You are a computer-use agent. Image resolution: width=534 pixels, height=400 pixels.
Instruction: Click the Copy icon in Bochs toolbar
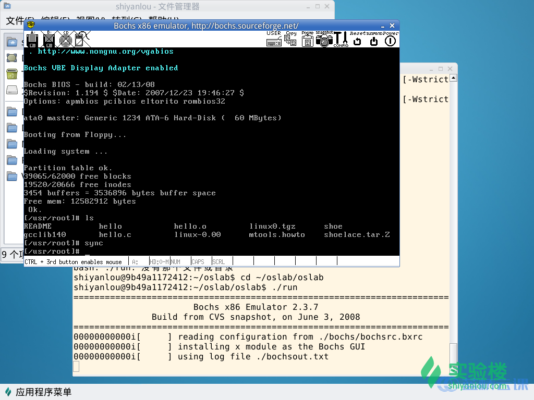[290, 39]
